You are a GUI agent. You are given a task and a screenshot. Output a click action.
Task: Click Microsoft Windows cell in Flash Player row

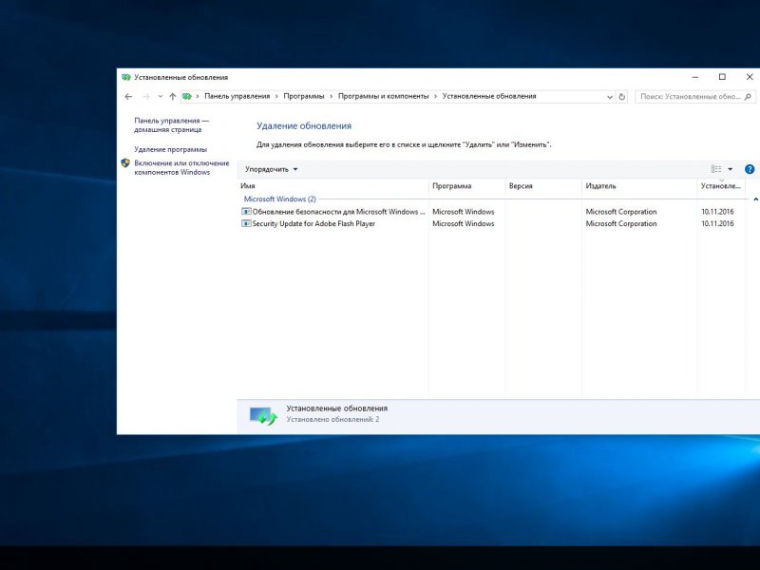pos(464,223)
